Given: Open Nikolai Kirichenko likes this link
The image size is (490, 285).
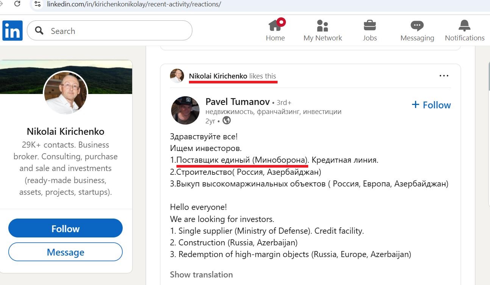Looking at the screenshot, I should point(233,76).
